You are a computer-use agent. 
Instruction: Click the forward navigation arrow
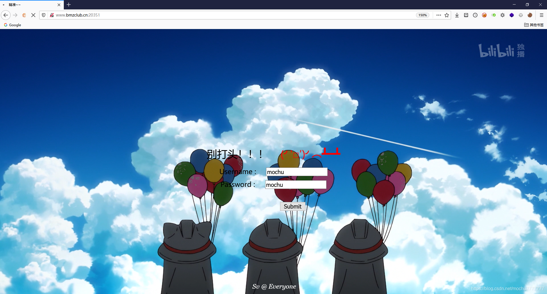click(x=15, y=15)
